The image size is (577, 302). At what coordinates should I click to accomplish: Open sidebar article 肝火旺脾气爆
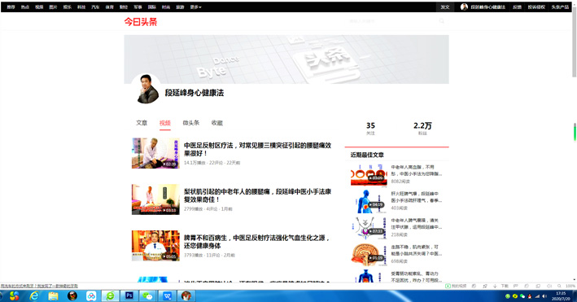pyautogui.click(x=417, y=197)
